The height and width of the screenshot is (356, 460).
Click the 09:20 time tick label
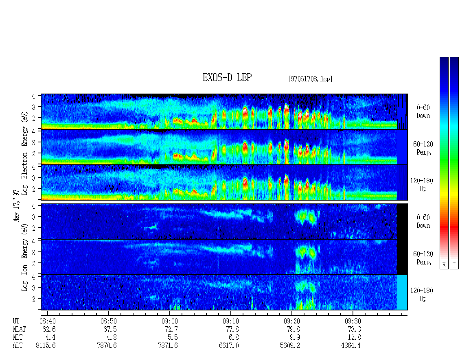(291, 321)
